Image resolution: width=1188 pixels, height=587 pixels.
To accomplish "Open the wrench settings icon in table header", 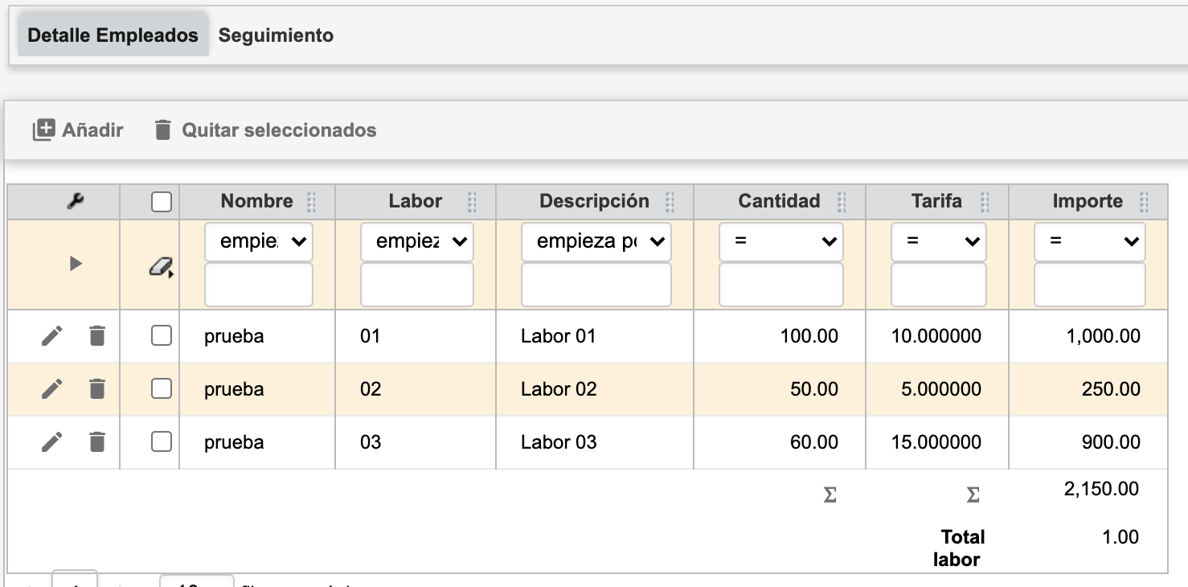I will pos(76,202).
